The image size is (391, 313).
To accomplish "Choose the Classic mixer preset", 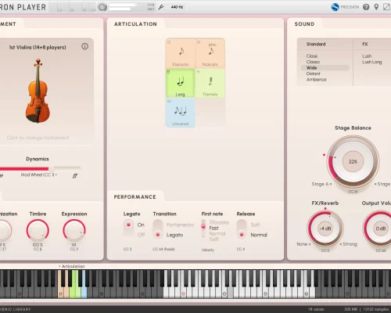I will point(313,62).
